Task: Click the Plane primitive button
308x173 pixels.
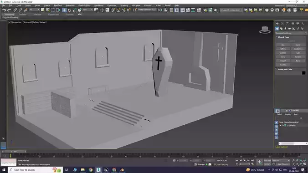Action: pos(298,61)
